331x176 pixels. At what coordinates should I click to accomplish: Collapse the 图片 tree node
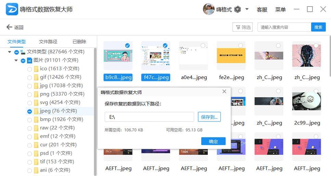pos(16,60)
